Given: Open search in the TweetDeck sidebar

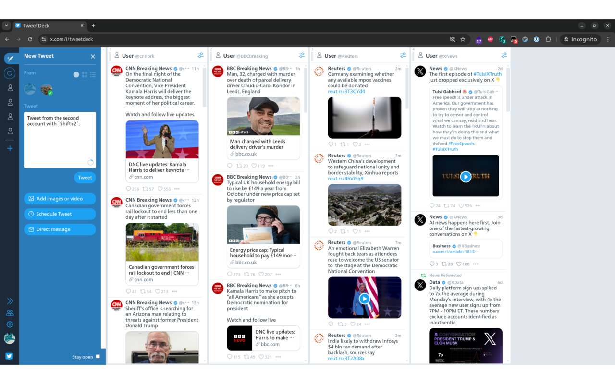Looking at the screenshot, I should (x=10, y=73).
